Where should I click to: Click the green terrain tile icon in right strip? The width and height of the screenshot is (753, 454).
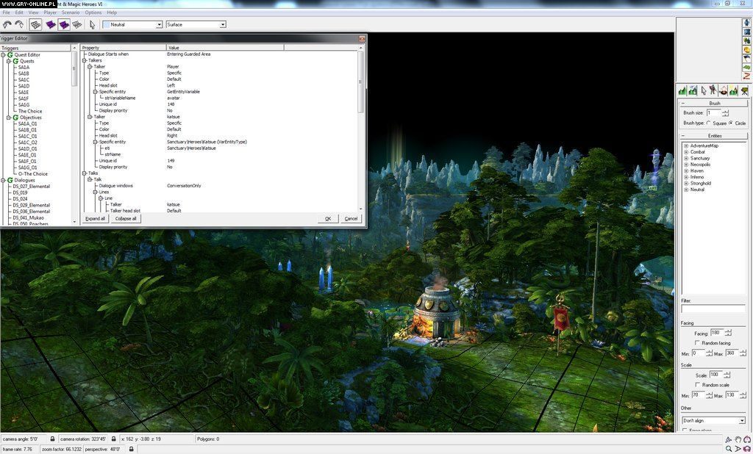point(747,68)
